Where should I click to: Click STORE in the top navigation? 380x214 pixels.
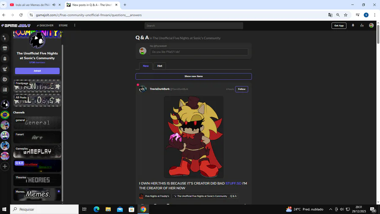tap(63, 25)
